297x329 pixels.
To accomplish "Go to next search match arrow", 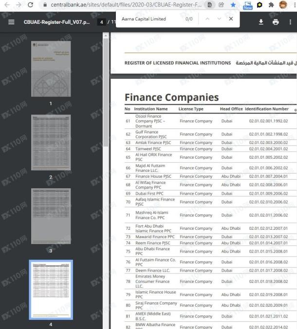I will click(219, 19).
